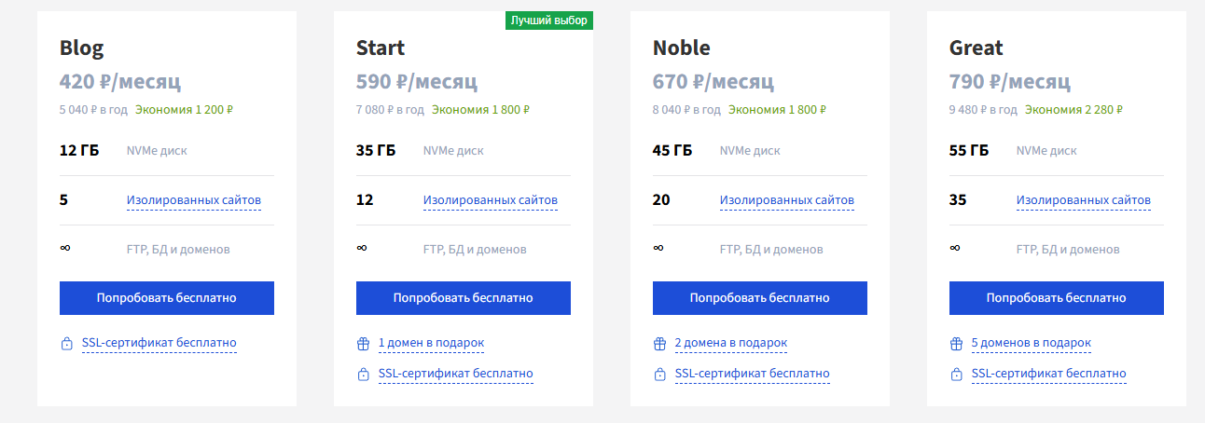Screen dimensions: 1205x423
Task: Click the lock icon in Noble plan
Action: (660, 375)
